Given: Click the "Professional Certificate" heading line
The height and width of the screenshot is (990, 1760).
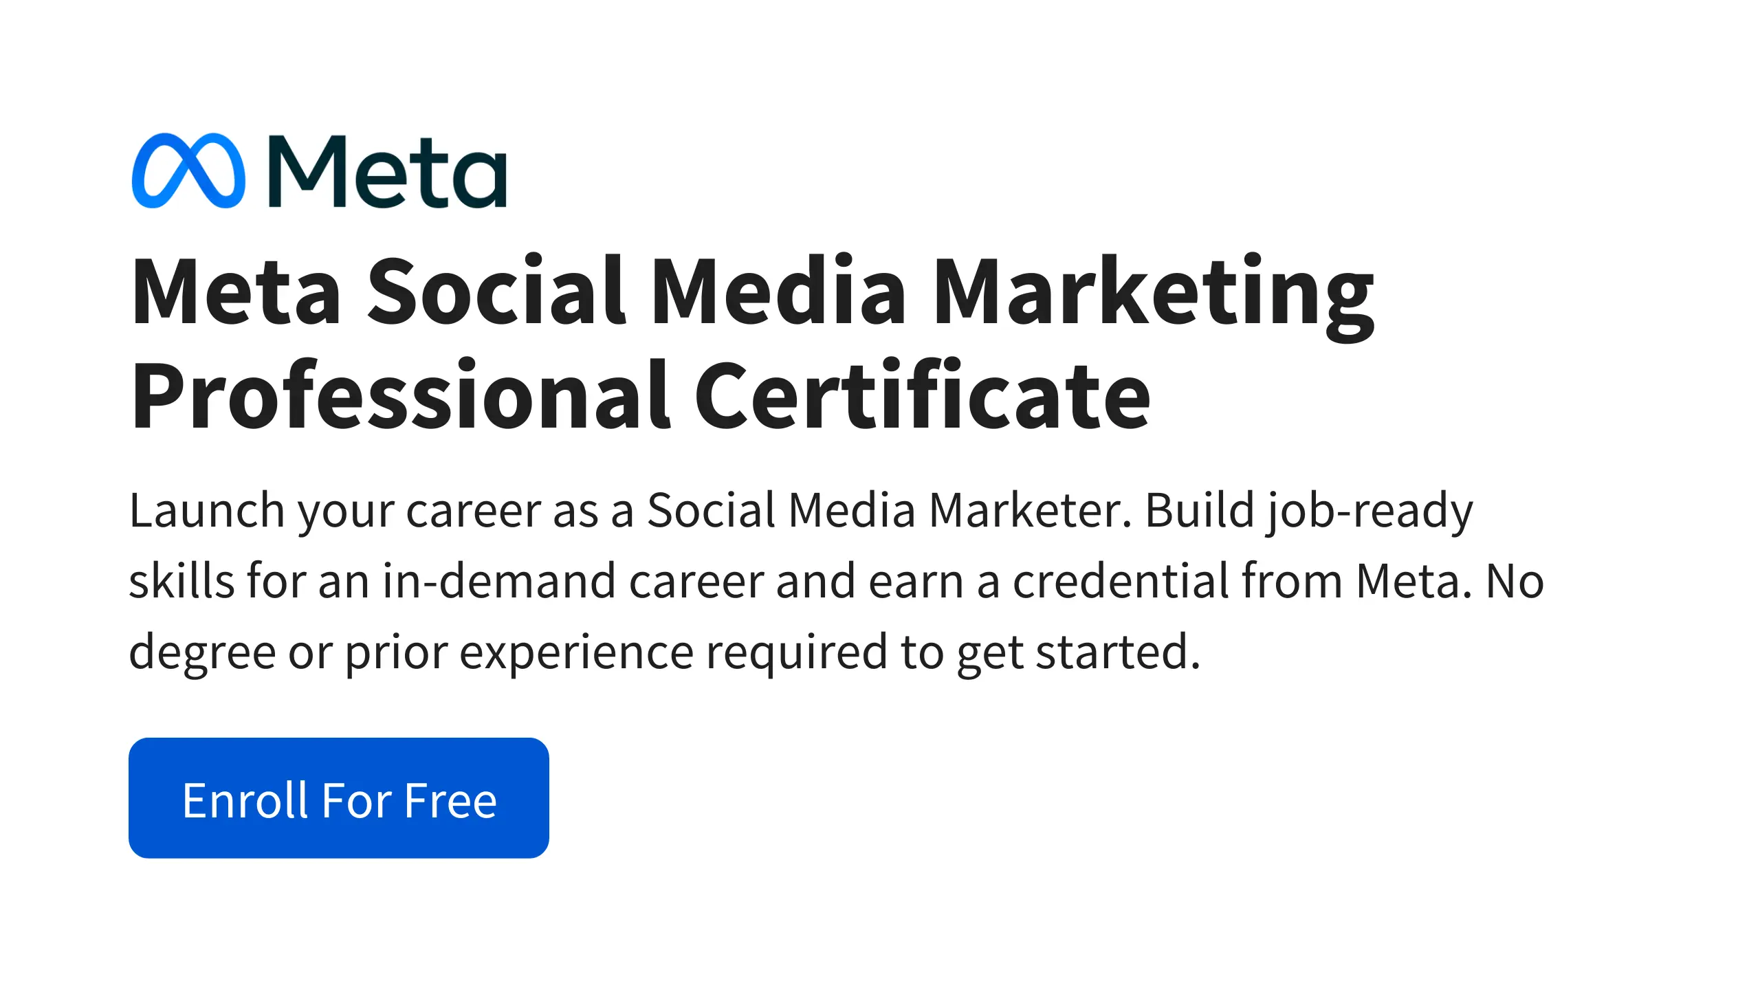Looking at the screenshot, I should point(640,397).
